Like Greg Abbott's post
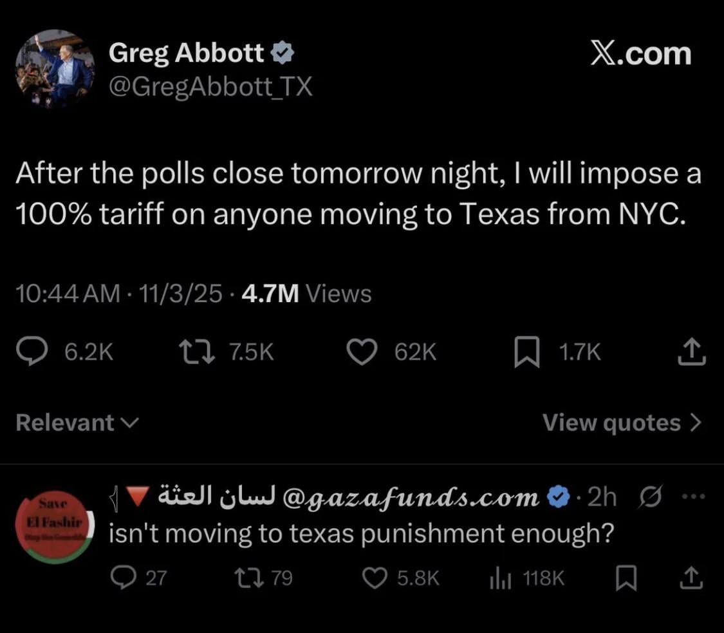The width and height of the screenshot is (724, 633). point(362,352)
